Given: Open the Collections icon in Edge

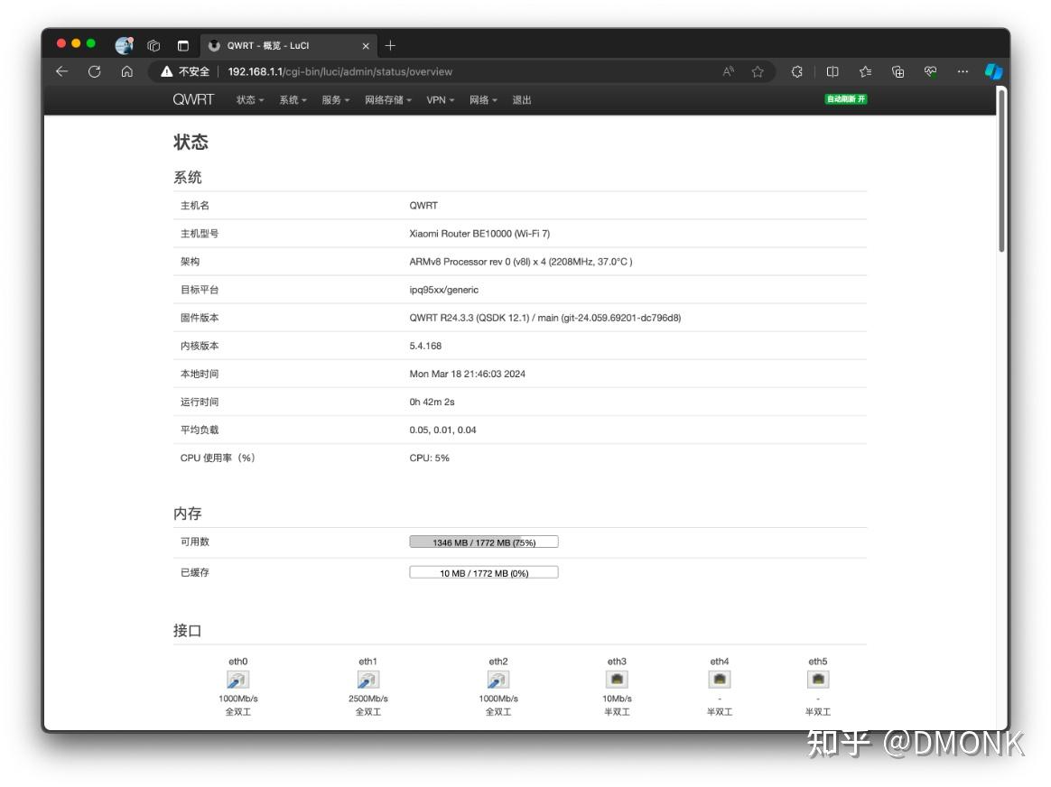Looking at the screenshot, I should click(898, 71).
